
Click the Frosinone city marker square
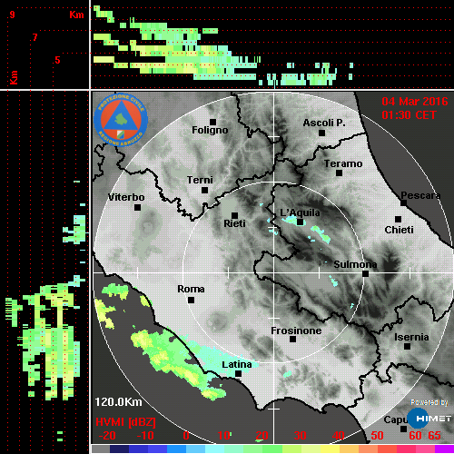pyautogui.click(x=292, y=340)
